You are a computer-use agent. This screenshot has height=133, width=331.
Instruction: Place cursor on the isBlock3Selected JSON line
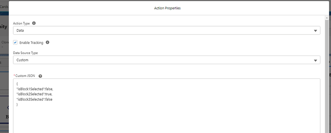coord(34,99)
